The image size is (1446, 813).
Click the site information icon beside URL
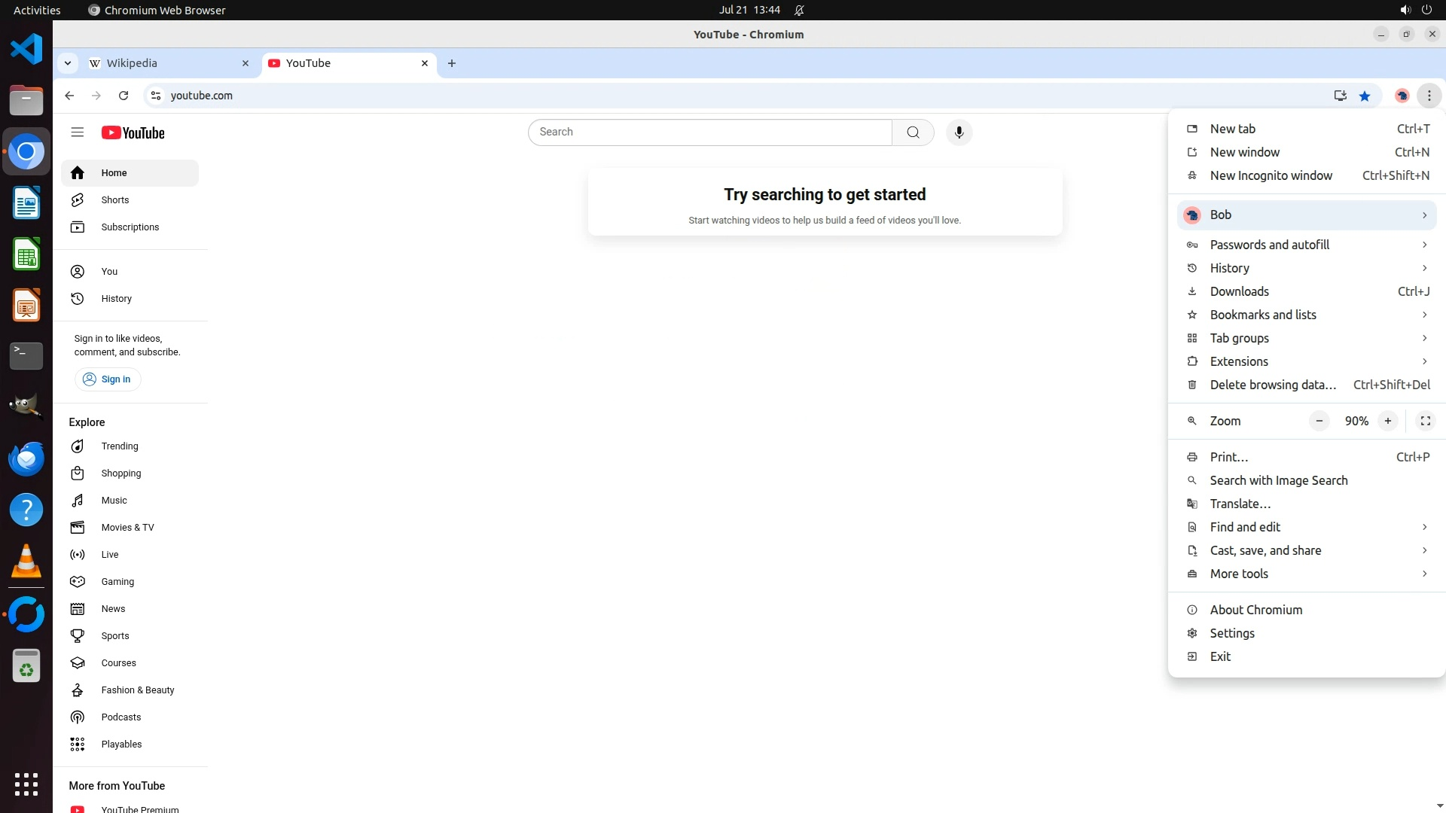(156, 96)
